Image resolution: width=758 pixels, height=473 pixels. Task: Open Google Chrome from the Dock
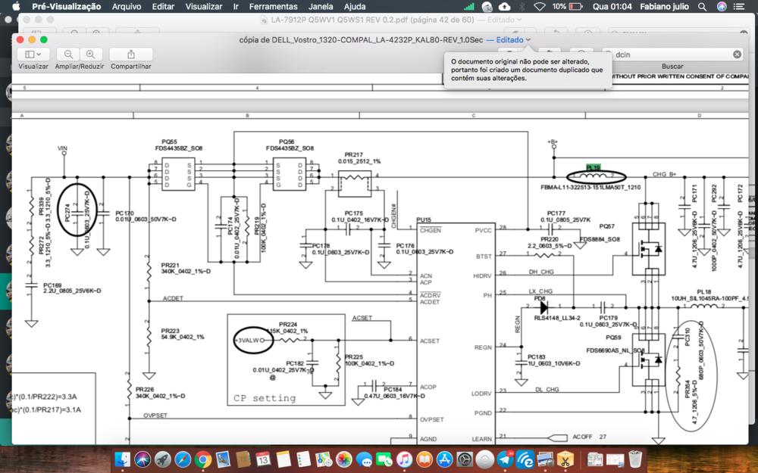point(202,459)
